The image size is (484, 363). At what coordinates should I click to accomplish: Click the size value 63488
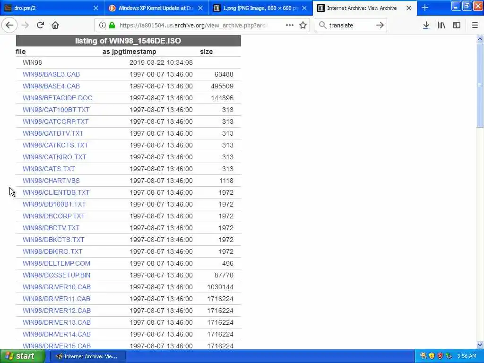(224, 74)
